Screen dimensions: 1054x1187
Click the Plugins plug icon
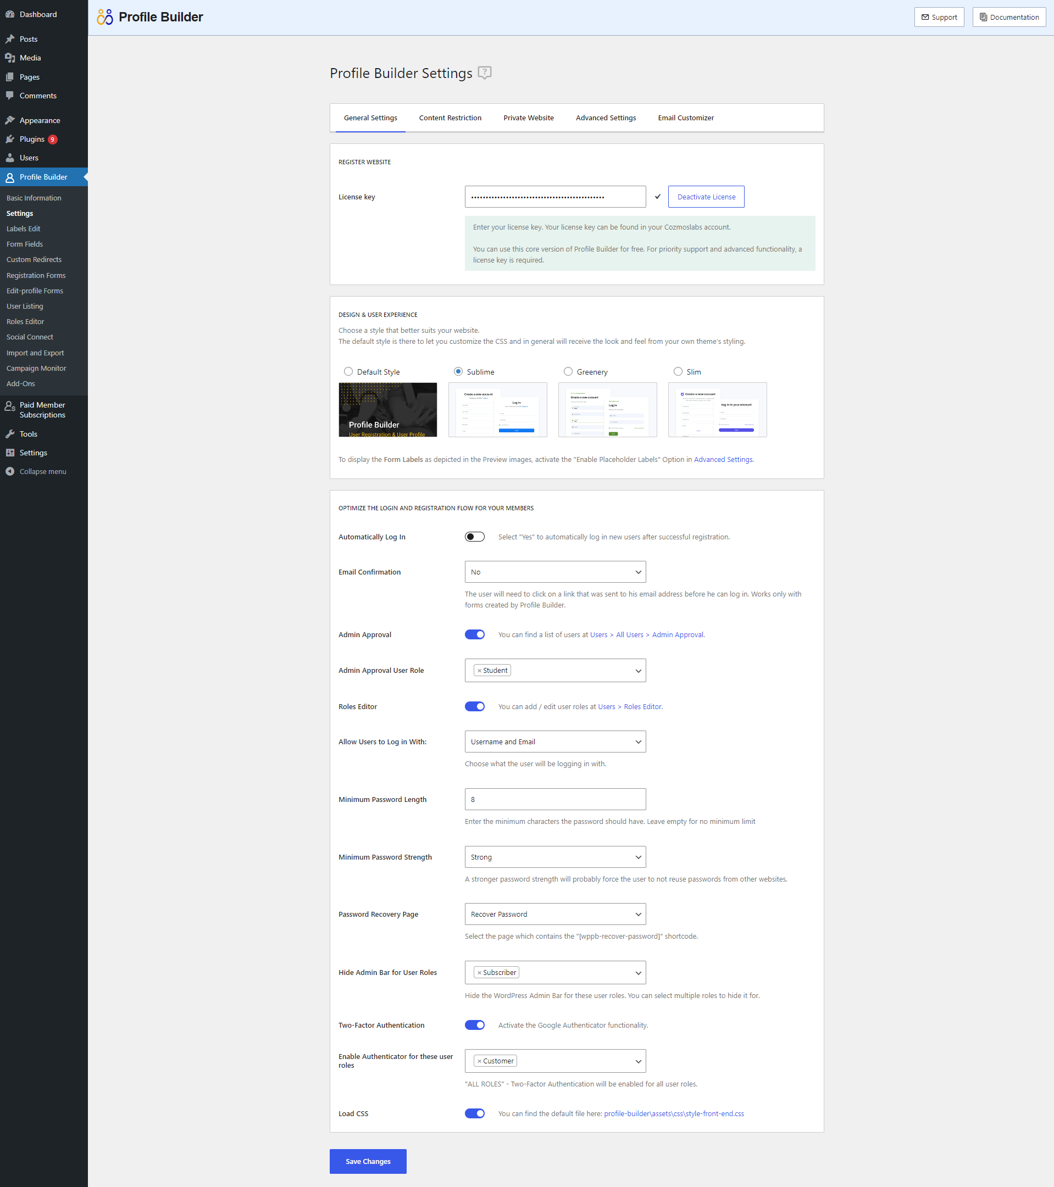click(10, 139)
